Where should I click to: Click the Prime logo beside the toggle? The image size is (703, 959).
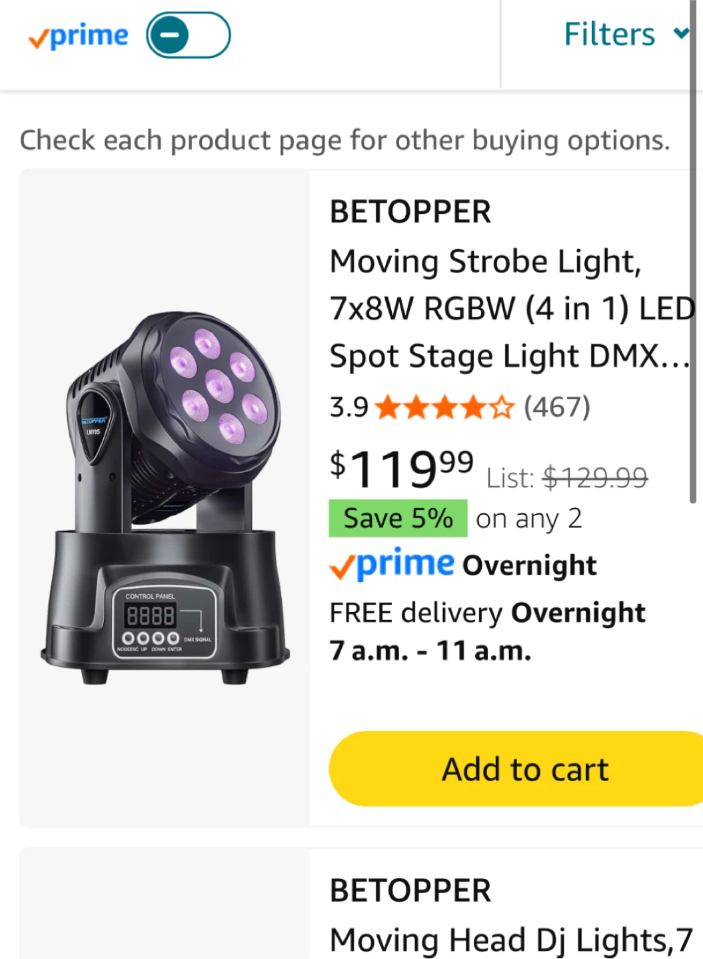click(79, 37)
